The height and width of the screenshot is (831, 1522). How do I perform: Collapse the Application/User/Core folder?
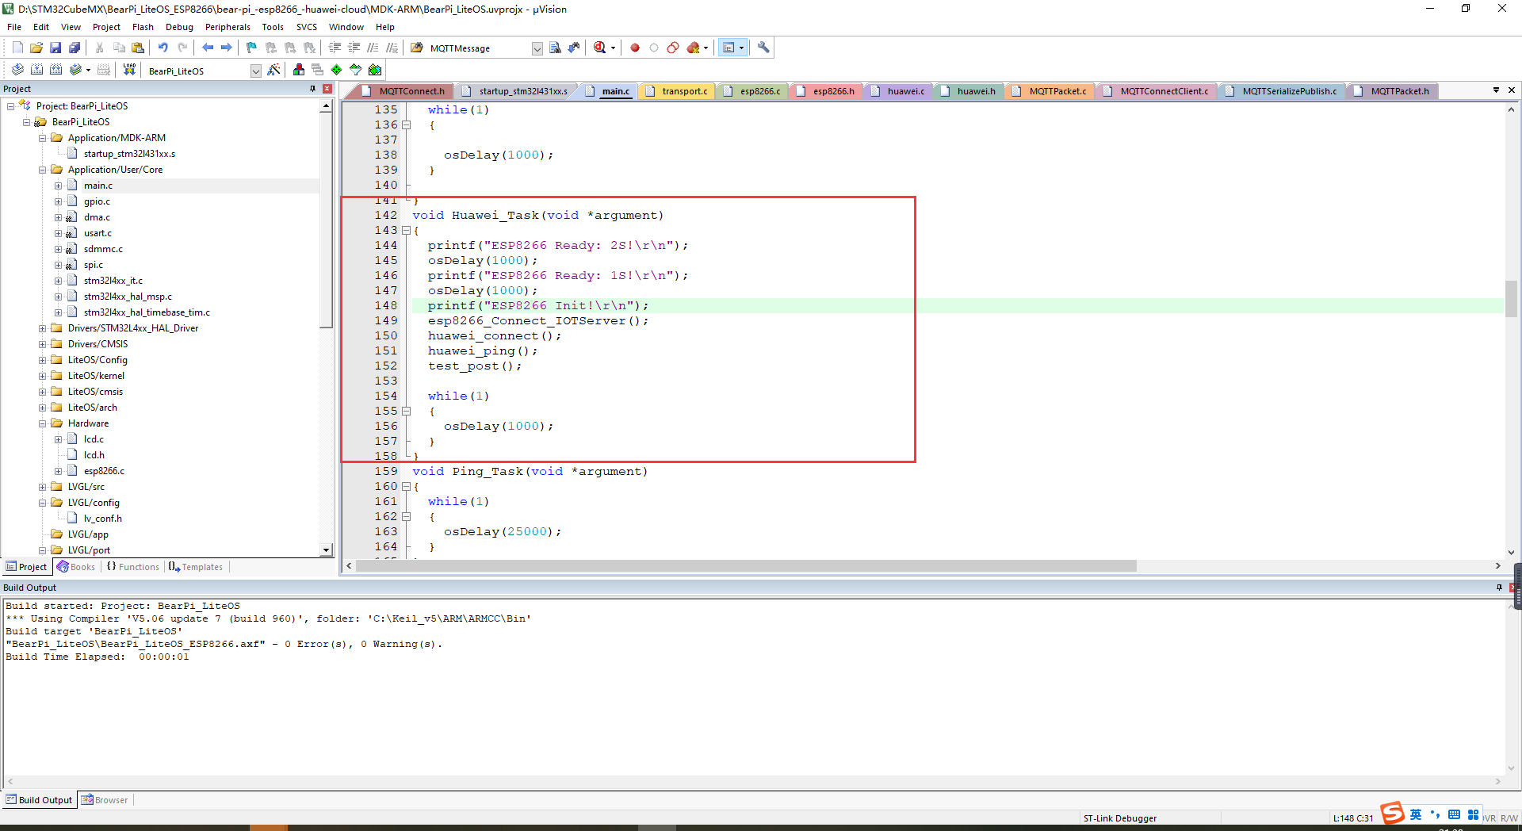(x=43, y=170)
